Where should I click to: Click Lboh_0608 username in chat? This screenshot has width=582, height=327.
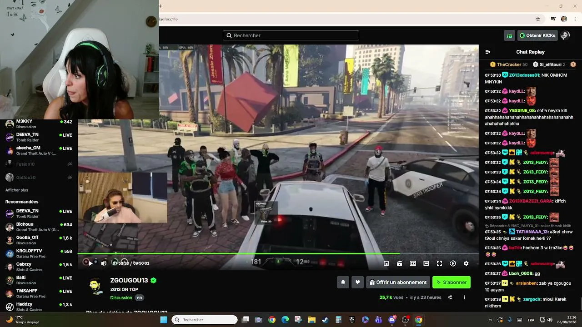point(521,273)
